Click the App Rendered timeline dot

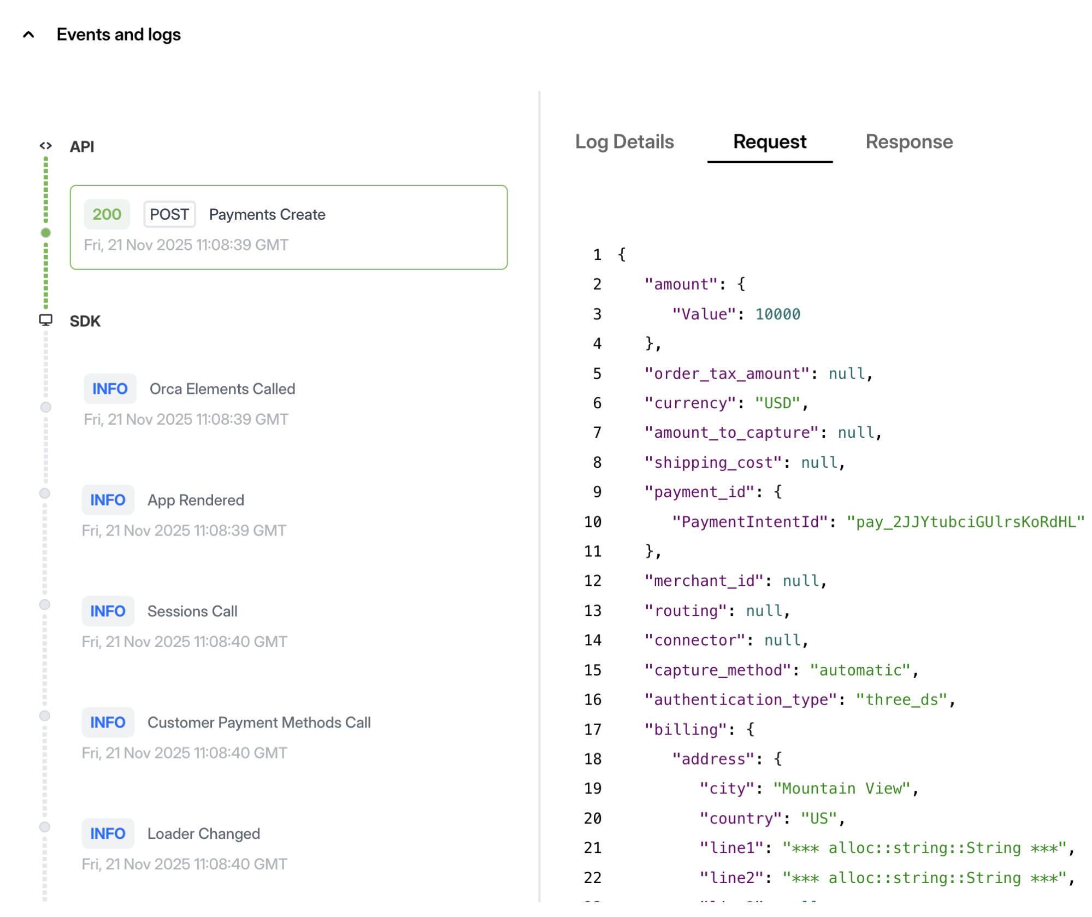pos(45,493)
